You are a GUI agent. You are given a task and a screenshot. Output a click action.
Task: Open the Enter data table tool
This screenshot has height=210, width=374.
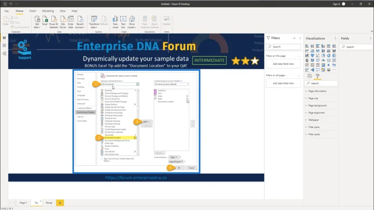point(71,22)
